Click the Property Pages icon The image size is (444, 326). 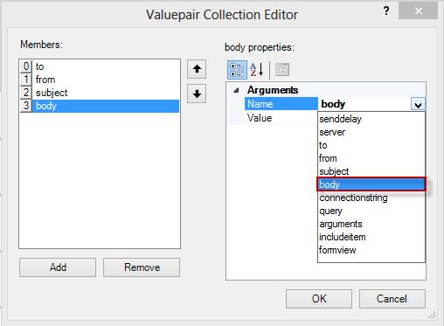coord(282,70)
